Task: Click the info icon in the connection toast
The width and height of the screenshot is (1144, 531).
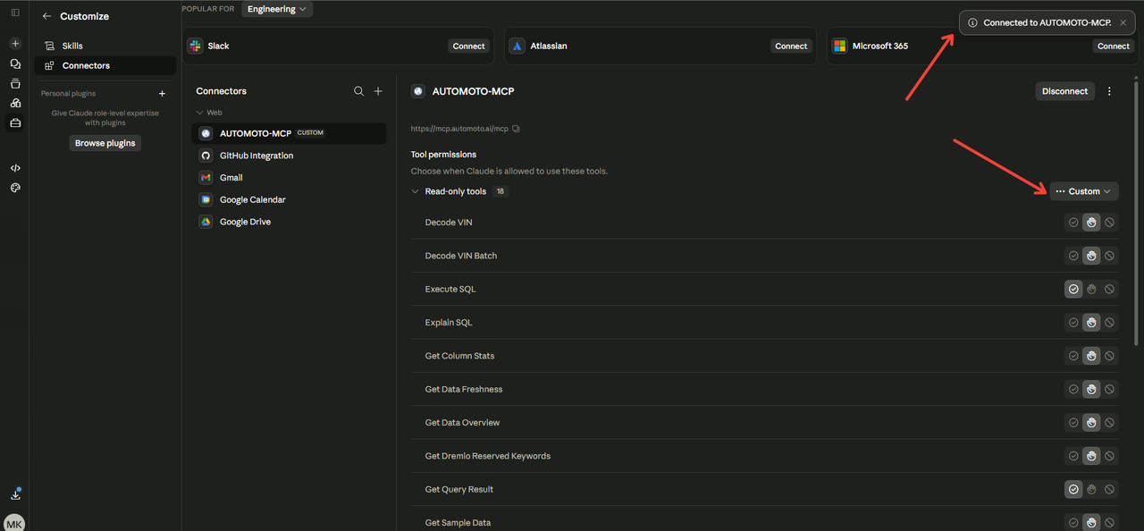Action: 972,22
